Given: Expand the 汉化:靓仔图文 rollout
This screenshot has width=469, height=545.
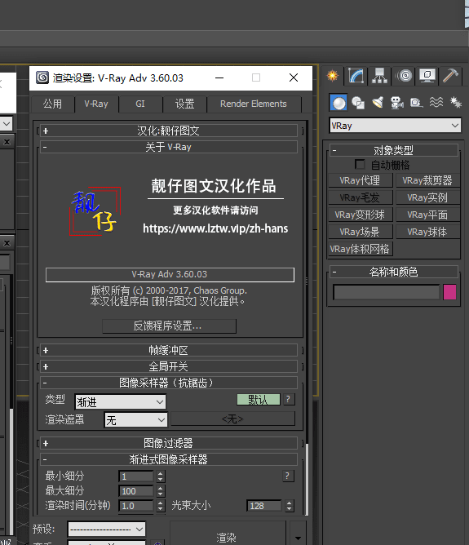Looking at the screenshot, I should point(169,131).
